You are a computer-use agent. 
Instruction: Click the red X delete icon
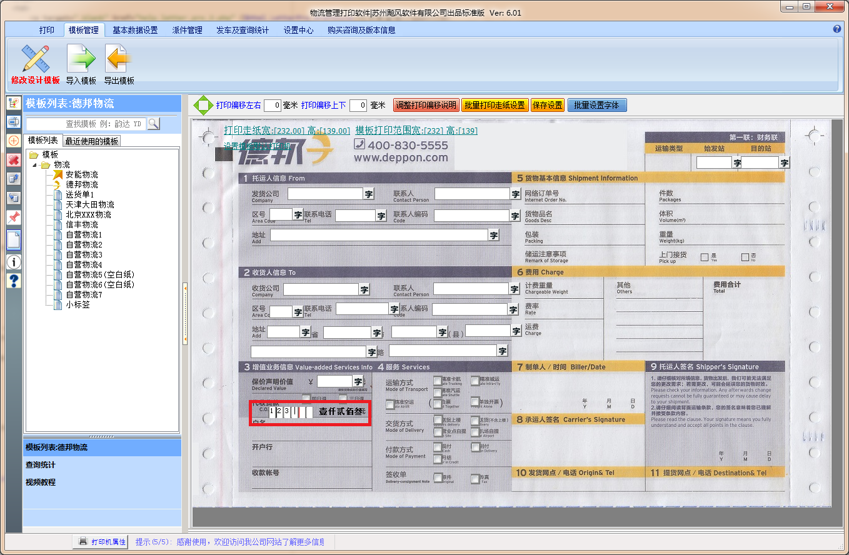tap(14, 160)
